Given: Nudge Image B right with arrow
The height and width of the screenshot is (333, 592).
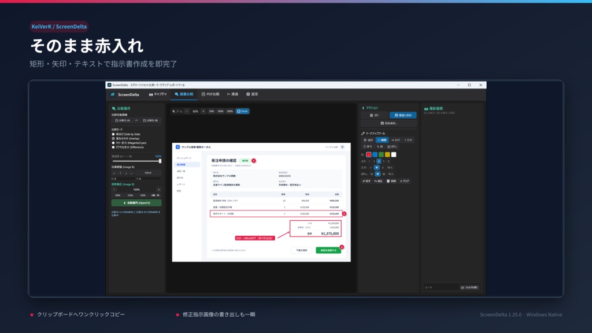Looking at the screenshot, I should [x=131, y=173].
